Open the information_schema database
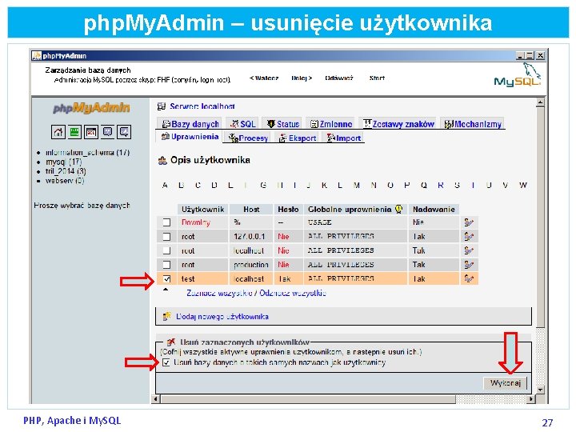The width and height of the screenshot is (576, 432). [x=87, y=153]
